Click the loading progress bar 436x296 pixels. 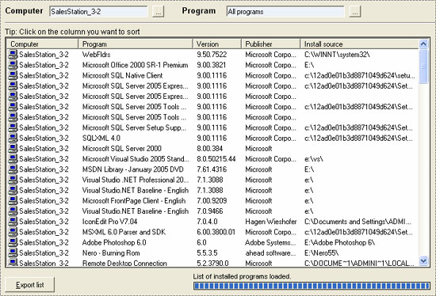point(312,286)
